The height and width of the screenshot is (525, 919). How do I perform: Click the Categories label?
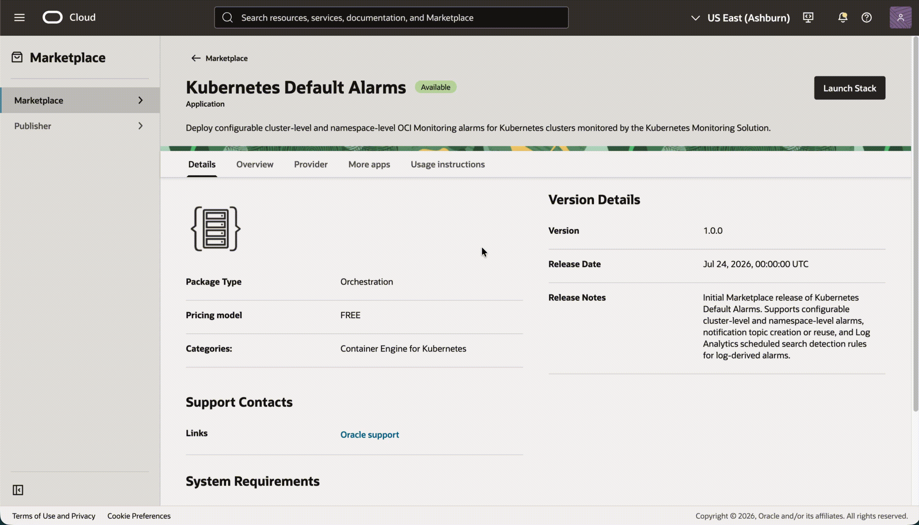[x=209, y=349]
